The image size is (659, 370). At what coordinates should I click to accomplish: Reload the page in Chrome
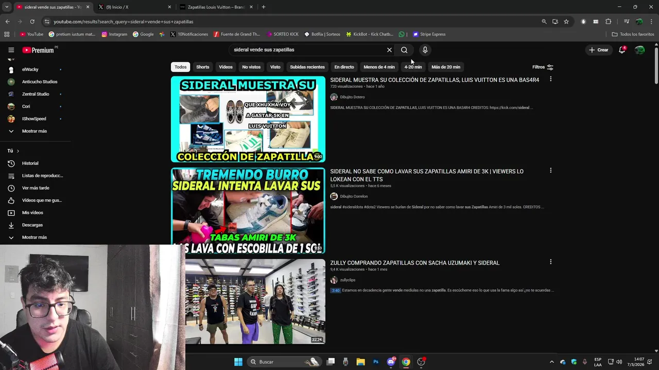[32, 22]
